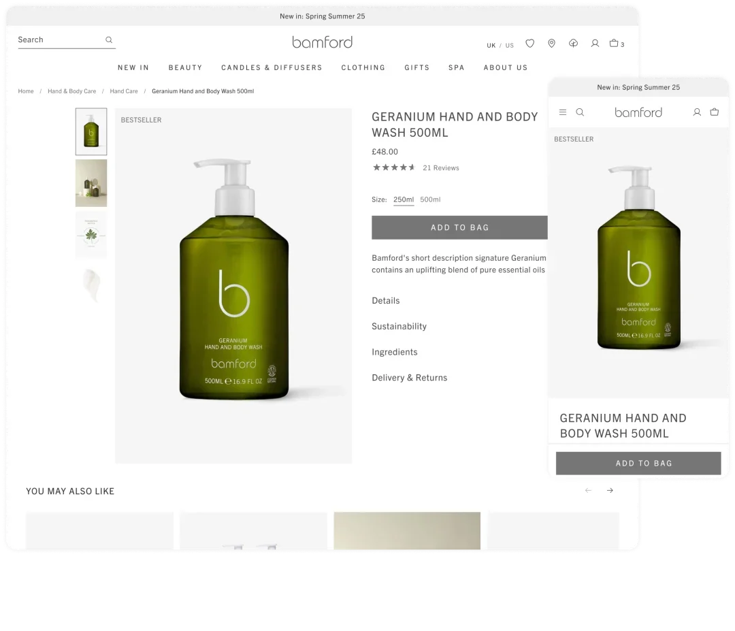Open the wishlist heart icon
This screenshot has width=735, height=631.
coord(529,44)
